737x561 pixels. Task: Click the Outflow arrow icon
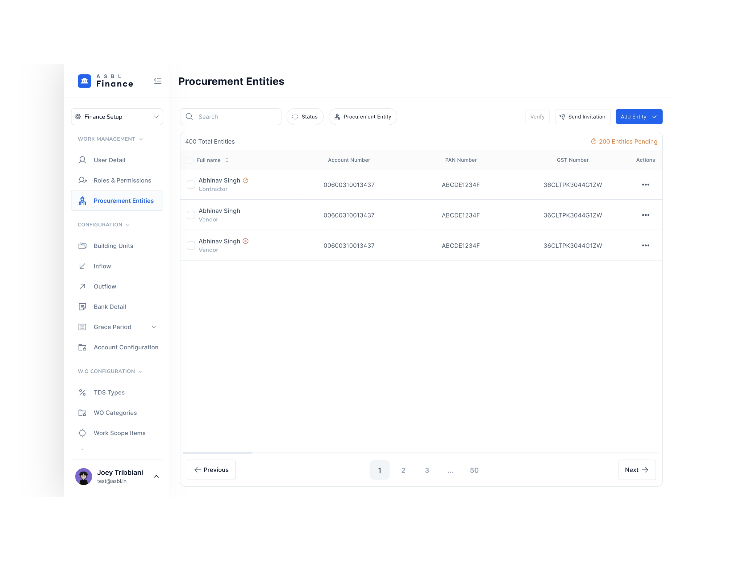[x=82, y=286]
